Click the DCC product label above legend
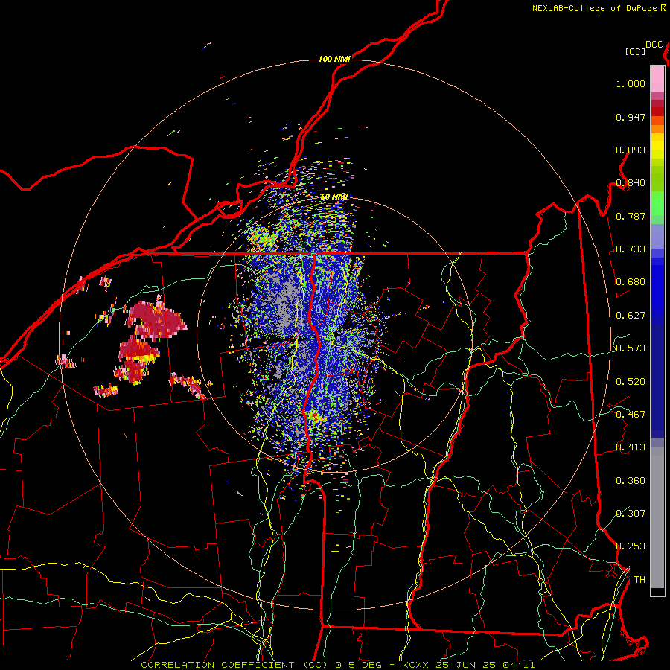The image size is (670, 670). (654, 45)
